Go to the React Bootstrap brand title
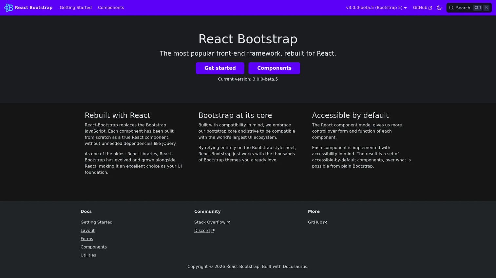Image resolution: width=496 pixels, height=278 pixels. pos(34,8)
